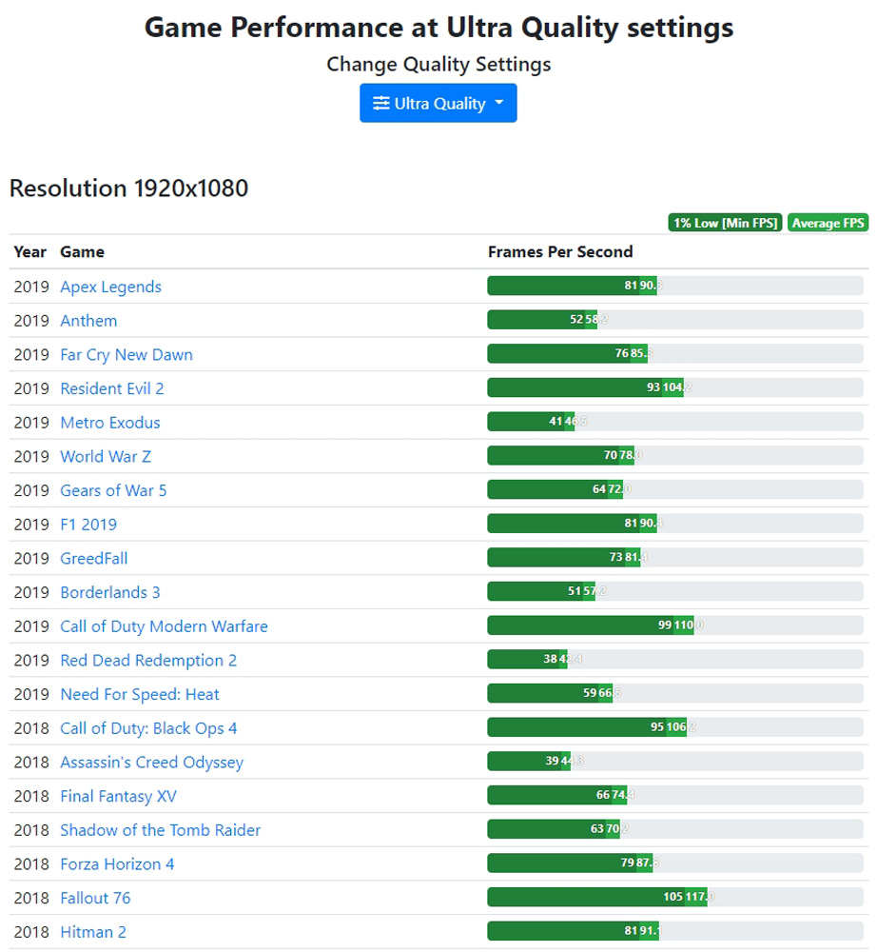Screen dimensions: 877x952
Task: Open the Need For Speed: Heat link
Action: point(140,695)
